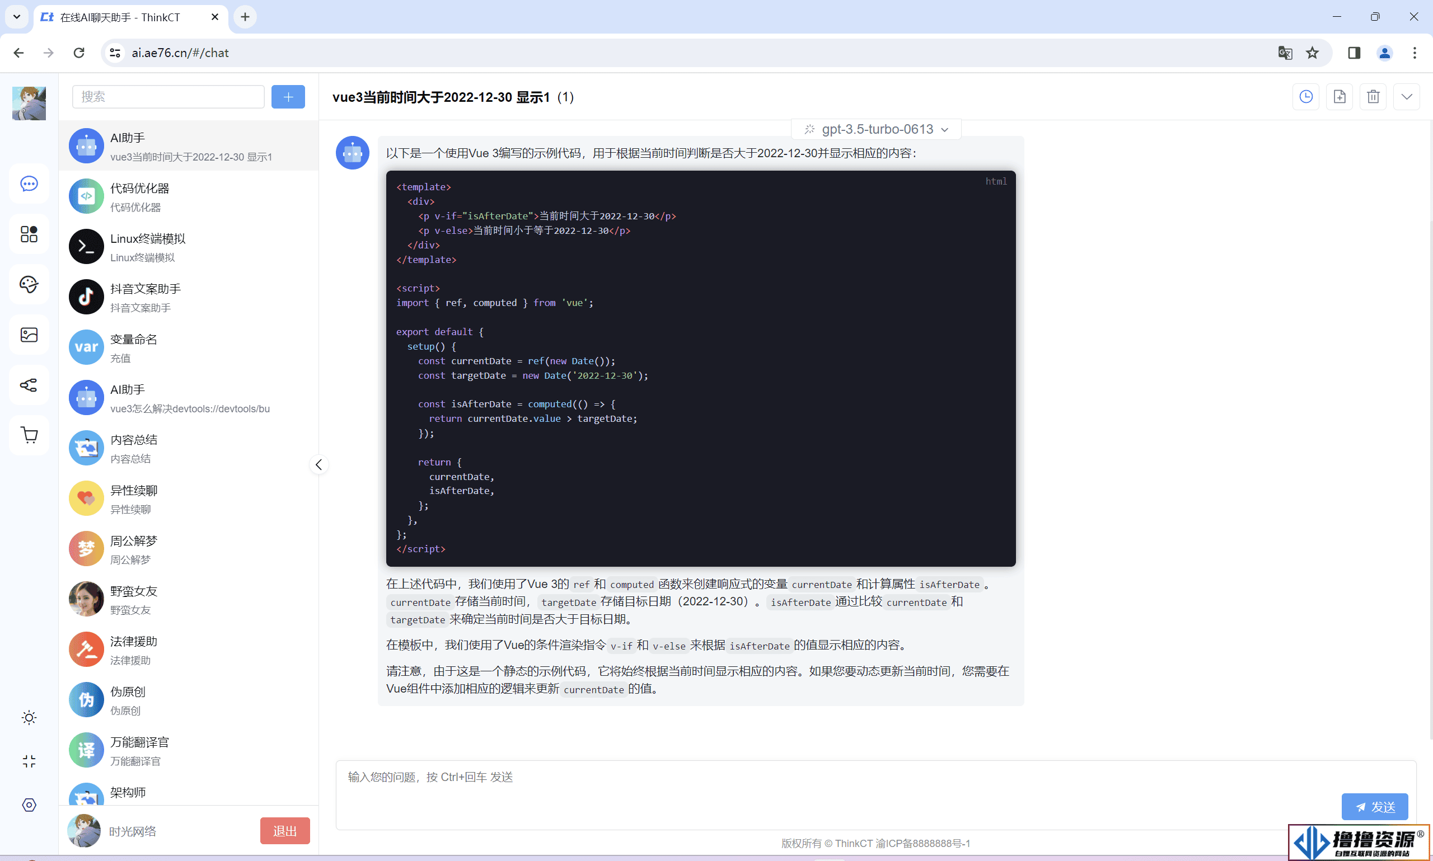Select the 抖音文案助手 conversation
This screenshot has height=861, width=1433.
point(189,297)
